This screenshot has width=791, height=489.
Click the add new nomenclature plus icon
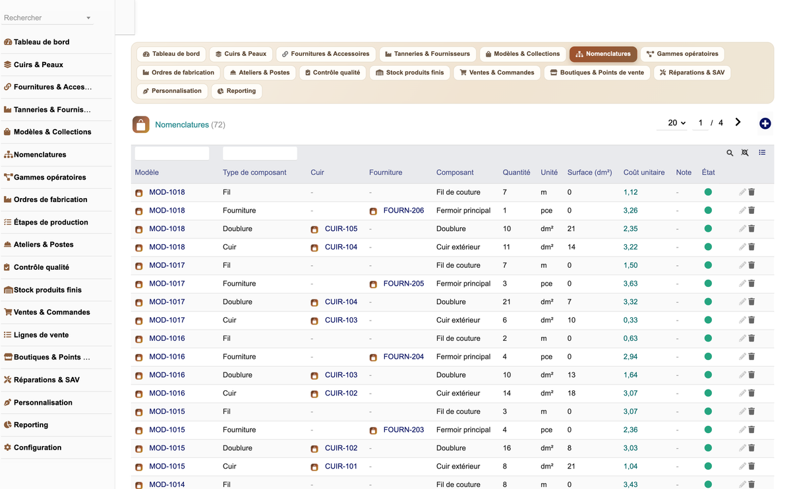pos(765,124)
